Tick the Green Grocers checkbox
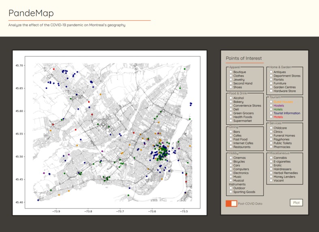Image resolution: width=319 pixels, height=232 pixels. coord(231,113)
